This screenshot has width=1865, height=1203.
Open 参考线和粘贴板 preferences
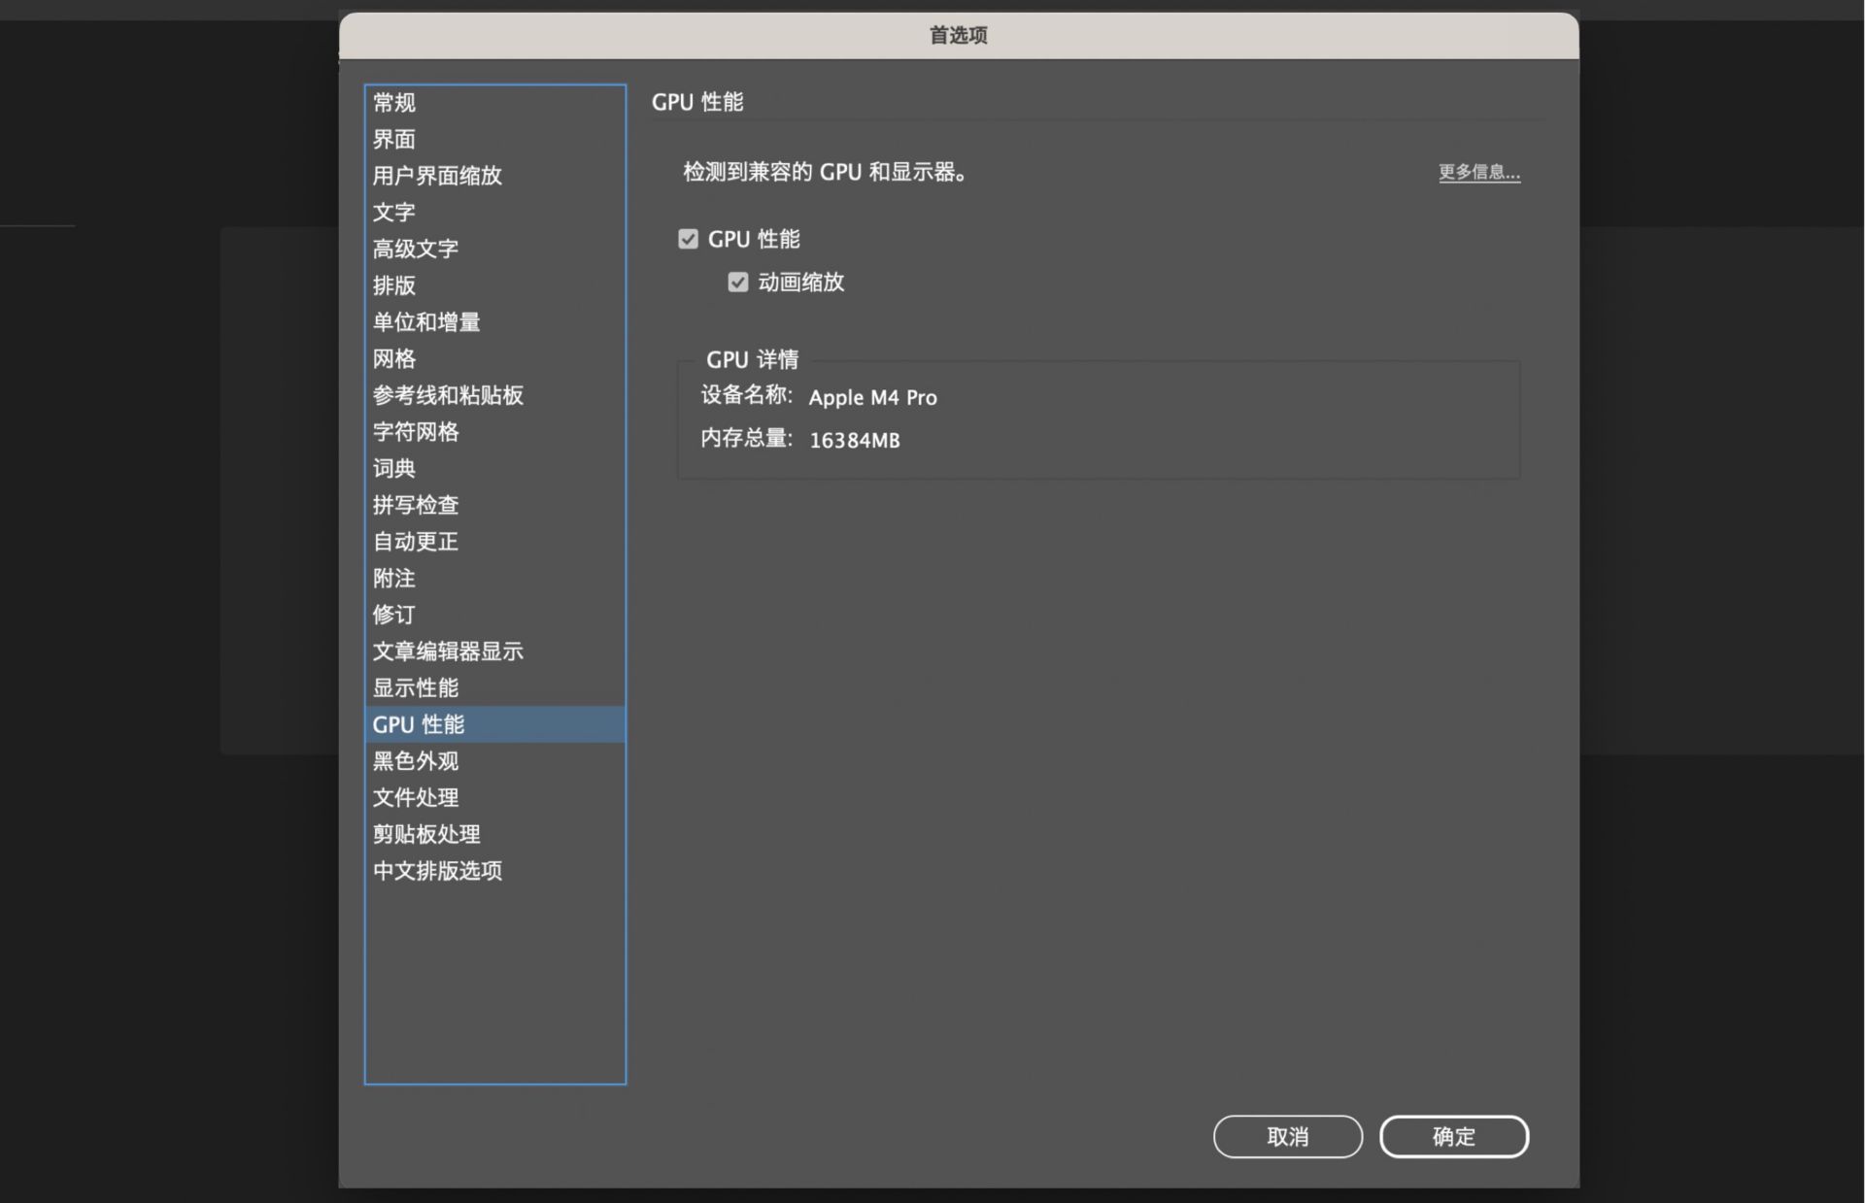pyautogui.click(x=447, y=395)
